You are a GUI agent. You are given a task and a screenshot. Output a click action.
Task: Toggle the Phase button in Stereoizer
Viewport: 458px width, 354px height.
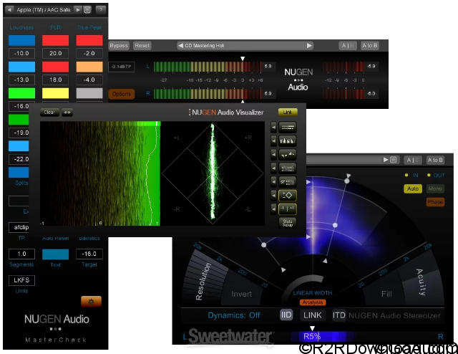click(435, 202)
